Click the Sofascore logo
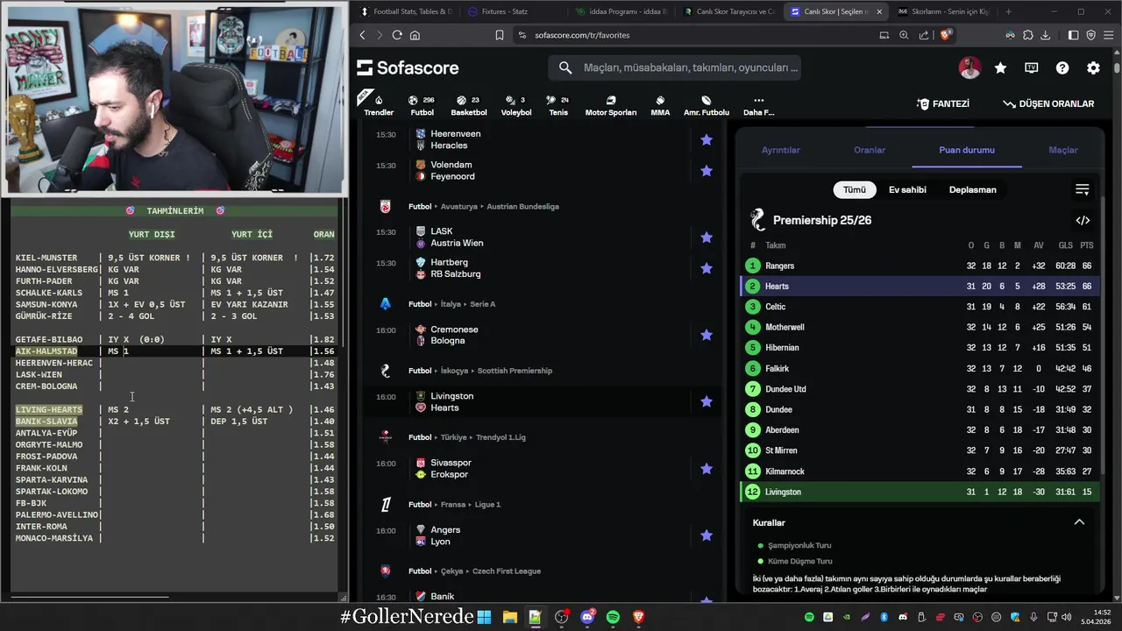This screenshot has height=631, width=1122. (408, 67)
